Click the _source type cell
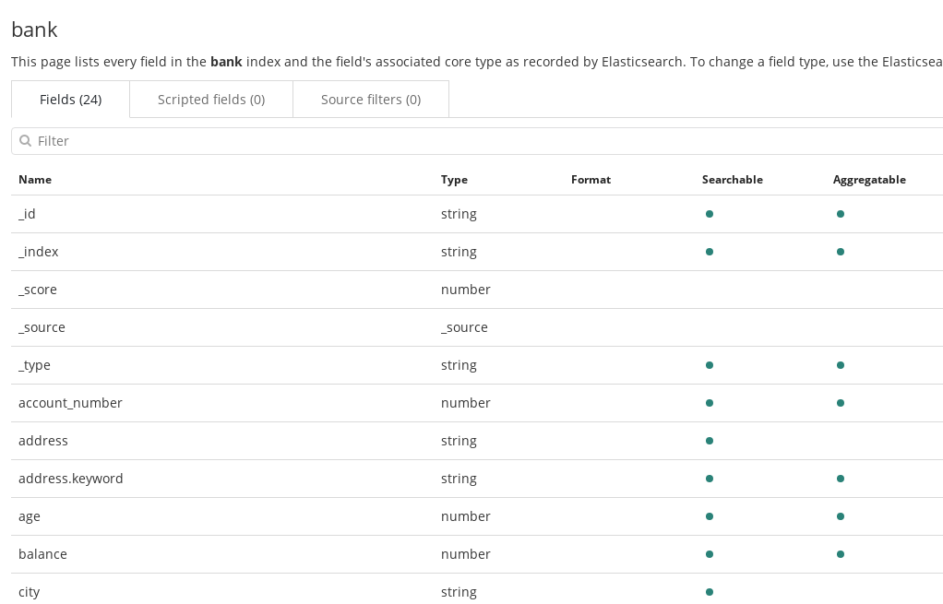The width and height of the screenshot is (943, 604). (464, 327)
